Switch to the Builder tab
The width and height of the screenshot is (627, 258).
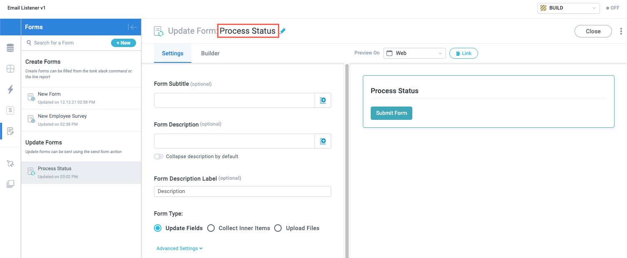click(210, 53)
